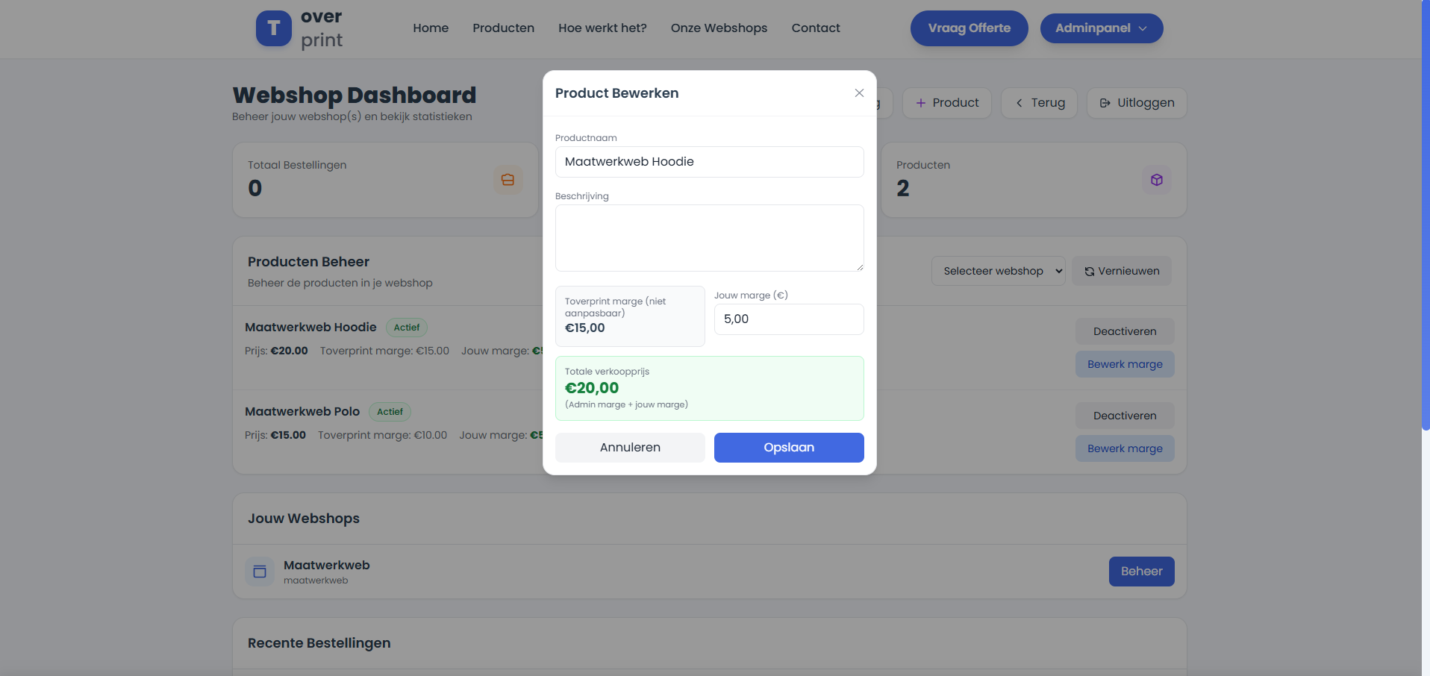Open the Hoe werkt het? page
This screenshot has height=676, width=1430.
click(x=602, y=28)
